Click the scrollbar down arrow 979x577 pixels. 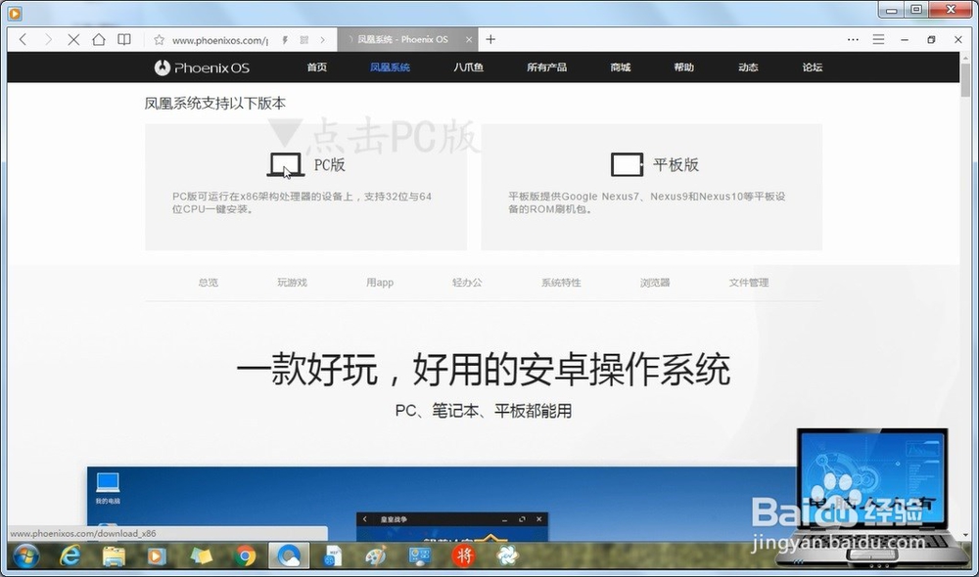966,535
